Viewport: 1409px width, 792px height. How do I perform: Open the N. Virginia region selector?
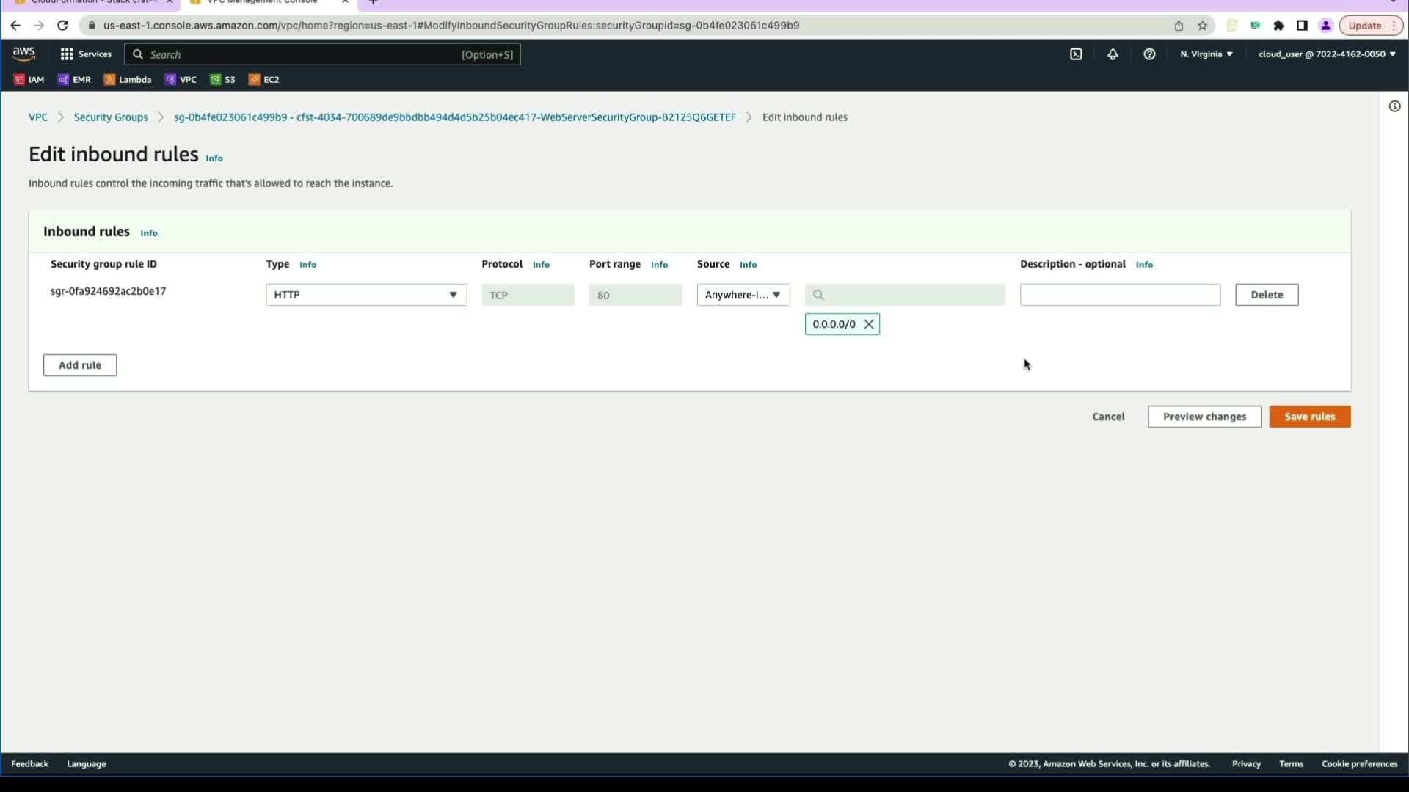point(1206,54)
